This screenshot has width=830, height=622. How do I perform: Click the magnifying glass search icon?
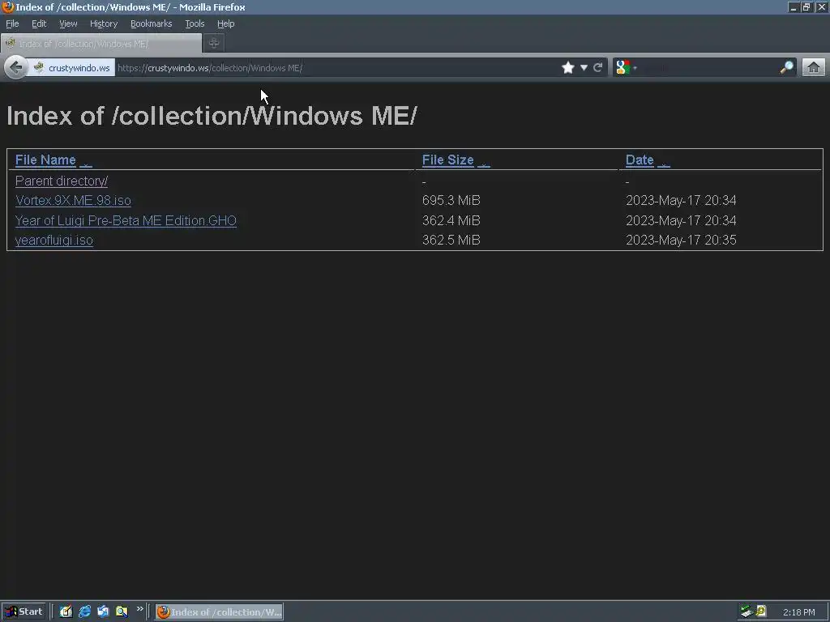(786, 68)
